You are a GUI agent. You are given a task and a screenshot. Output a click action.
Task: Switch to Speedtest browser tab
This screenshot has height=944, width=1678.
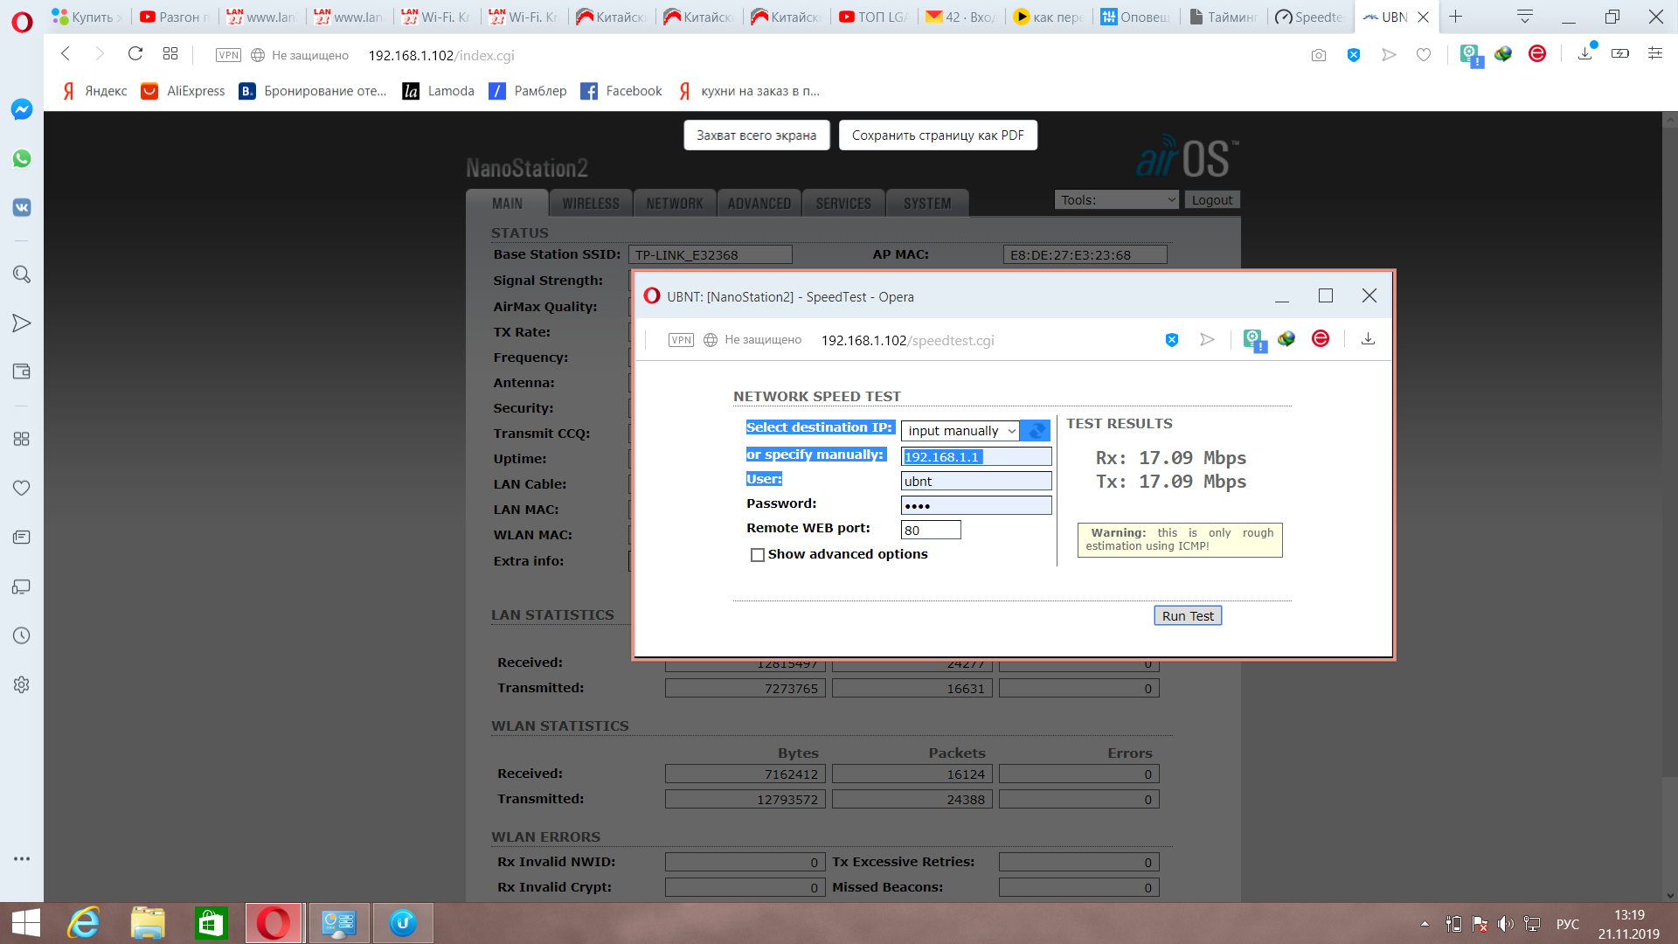1308,17
